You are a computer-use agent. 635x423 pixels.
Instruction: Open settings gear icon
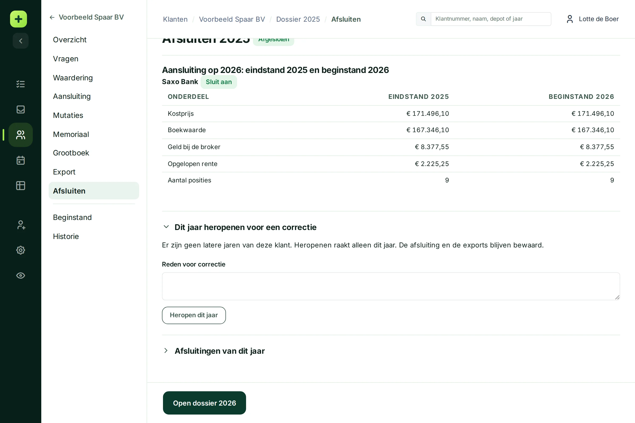[21, 250]
